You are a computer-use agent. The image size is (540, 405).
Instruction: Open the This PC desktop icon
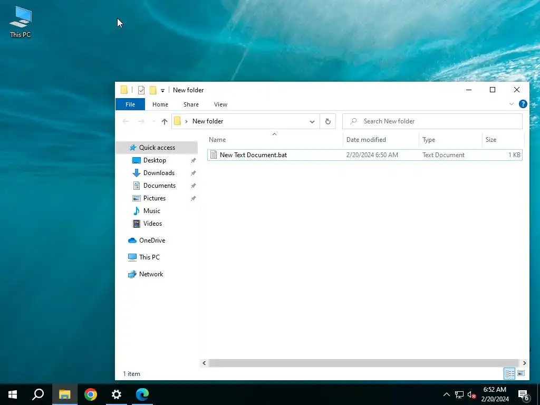click(x=21, y=22)
